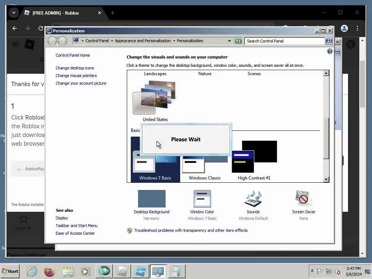Image resolution: width=372 pixels, height=279 pixels.
Task: Click the Appearance and Personalization breadcrumb
Action: [143, 41]
